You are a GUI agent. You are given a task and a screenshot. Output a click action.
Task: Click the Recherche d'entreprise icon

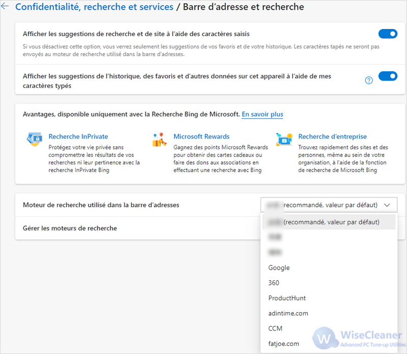284,139
